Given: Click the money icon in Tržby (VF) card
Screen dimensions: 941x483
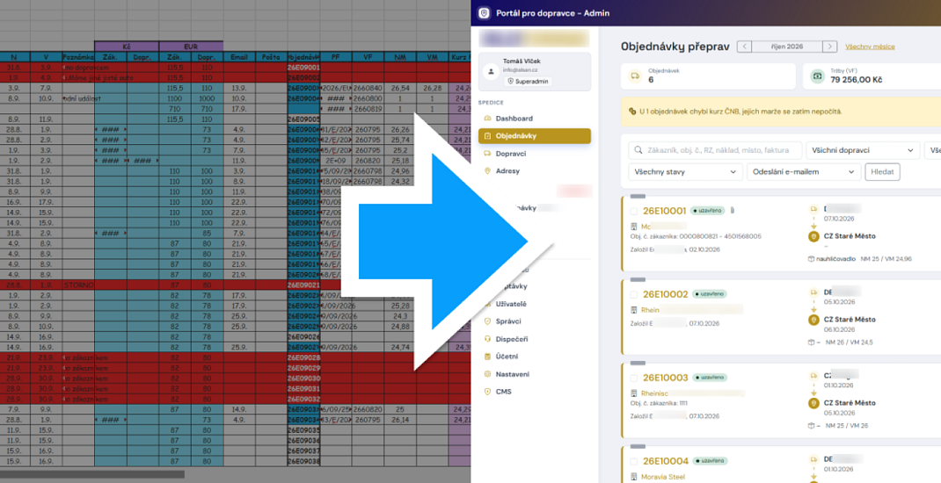Looking at the screenshot, I should [x=817, y=76].
